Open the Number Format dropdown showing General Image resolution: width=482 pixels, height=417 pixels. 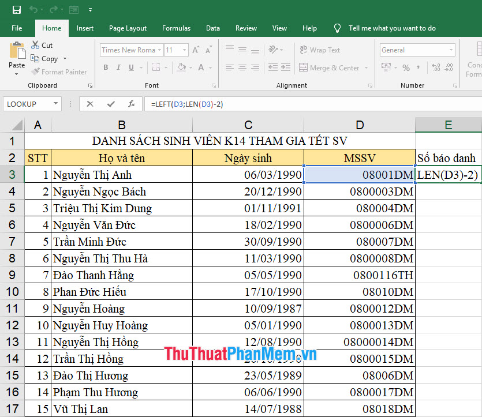(451, 50)
